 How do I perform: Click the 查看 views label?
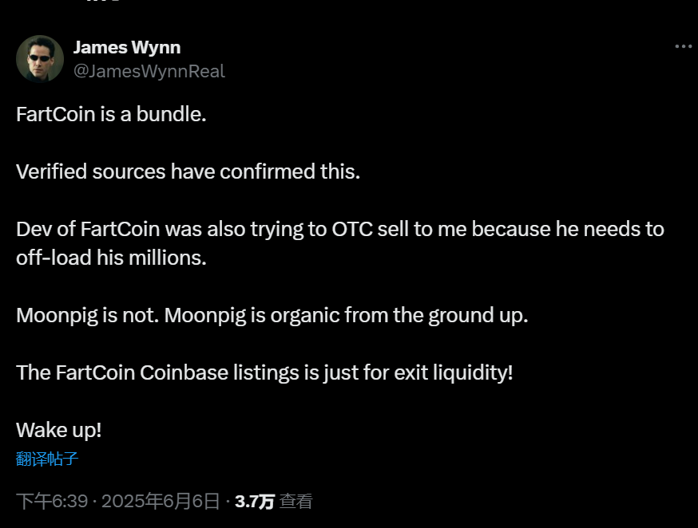(x=296, y=502)
